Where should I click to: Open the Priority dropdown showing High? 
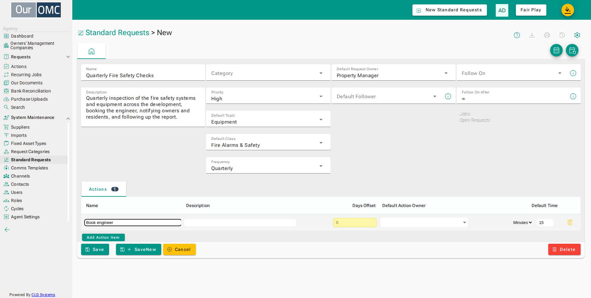point(268,96)
